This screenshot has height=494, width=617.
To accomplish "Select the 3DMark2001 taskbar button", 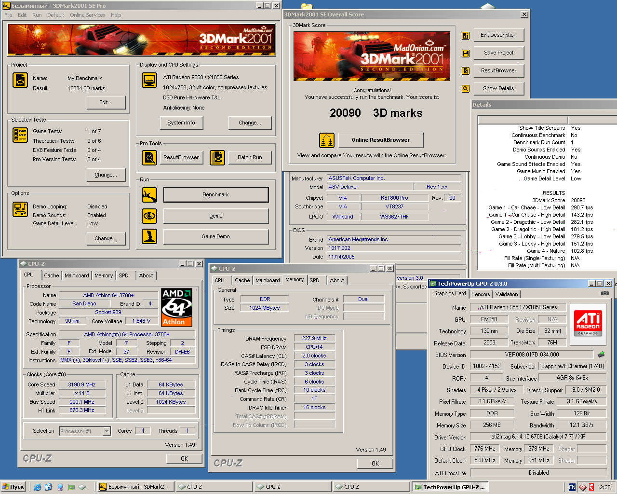I will point(135,487).
